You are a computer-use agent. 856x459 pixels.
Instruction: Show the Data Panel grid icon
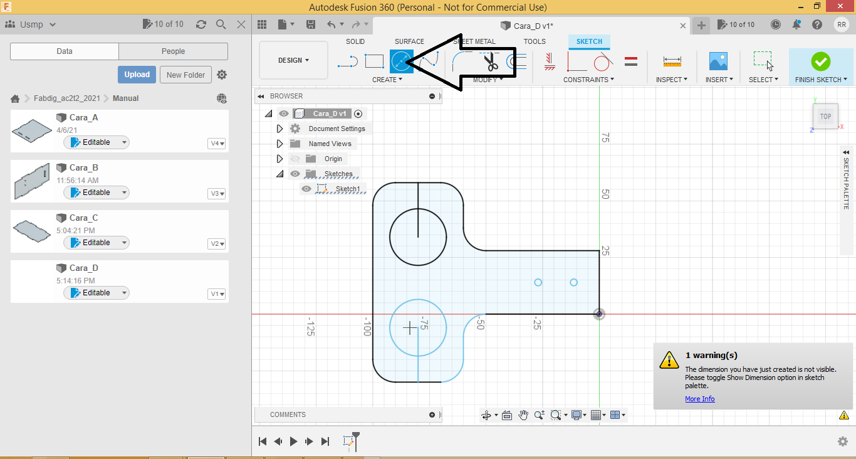point(262,24)
